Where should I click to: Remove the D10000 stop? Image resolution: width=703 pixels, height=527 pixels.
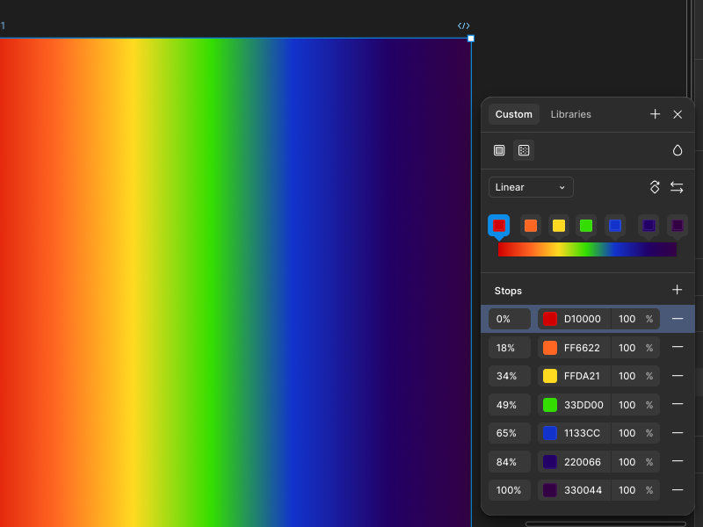[678, 319]
